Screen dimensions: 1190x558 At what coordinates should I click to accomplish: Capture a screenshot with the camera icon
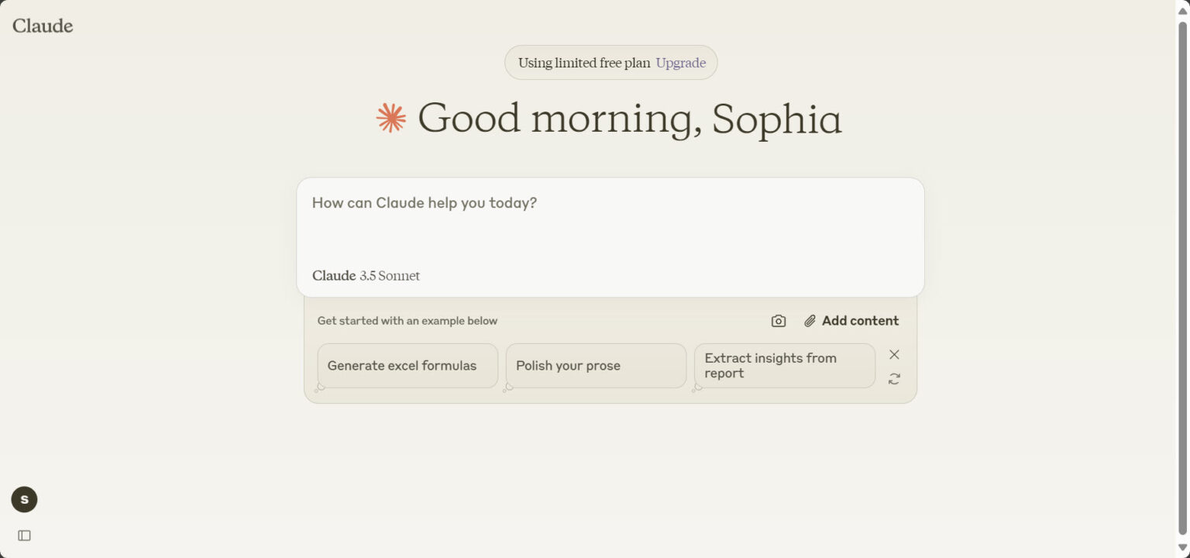778,320
